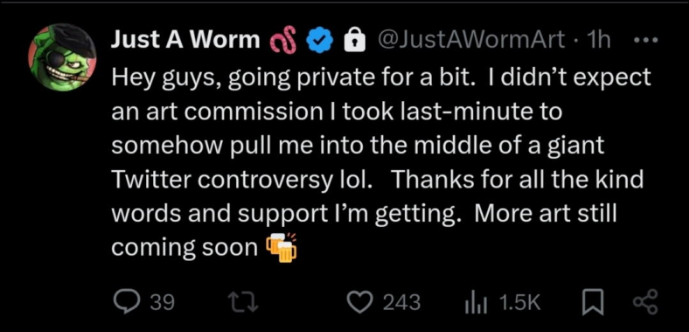
Task: Click the 243 likes count
Action: 401,301
